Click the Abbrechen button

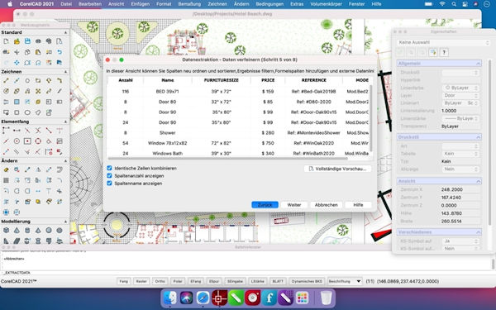pyautogui.click(x=327, y=205)
